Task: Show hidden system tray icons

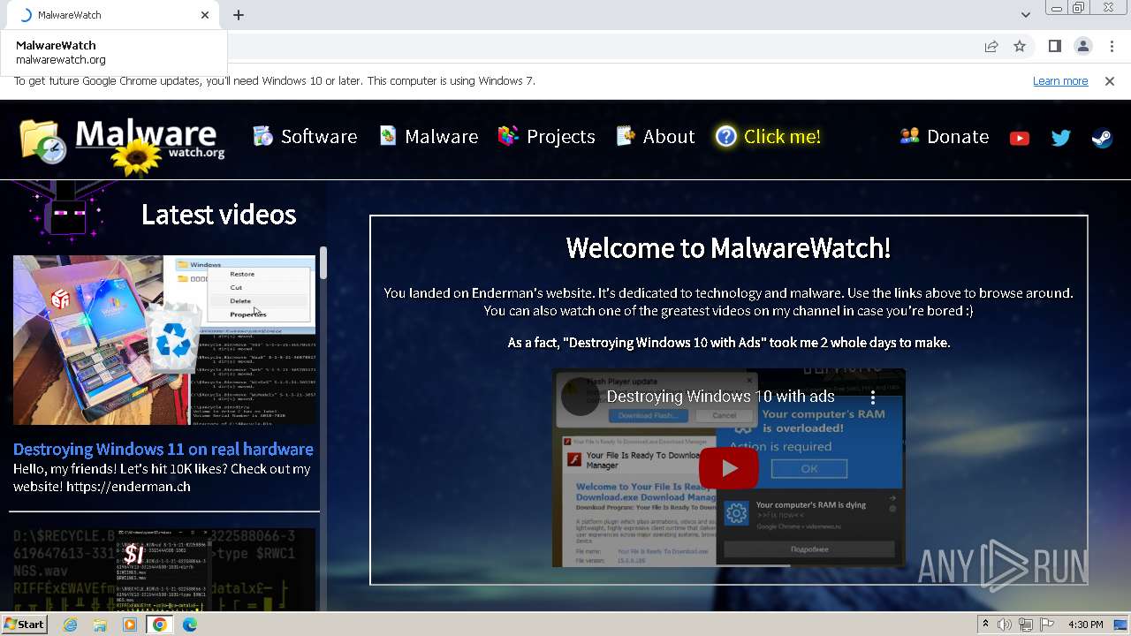Action: (x=986, y=625)
